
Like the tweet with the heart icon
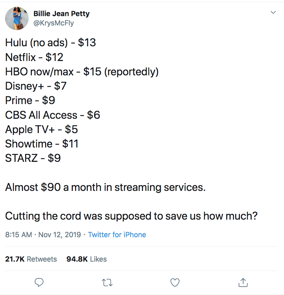(x=175, y=282)
